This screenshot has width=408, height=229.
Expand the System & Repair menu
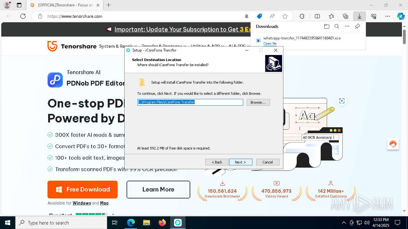pos(118,46)
